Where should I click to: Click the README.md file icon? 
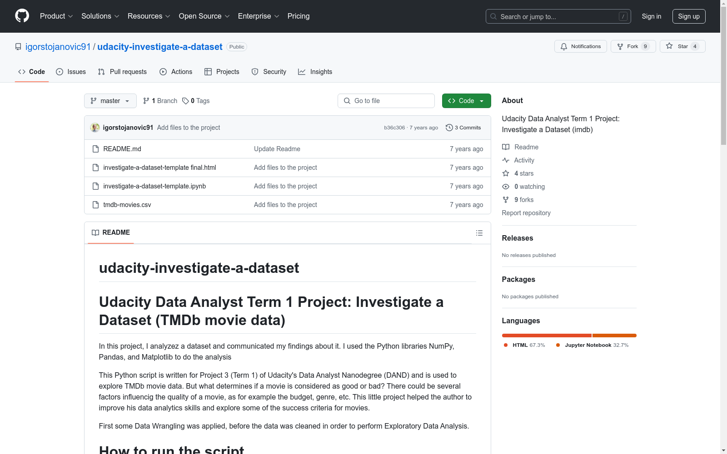click(x=95, y=149)
